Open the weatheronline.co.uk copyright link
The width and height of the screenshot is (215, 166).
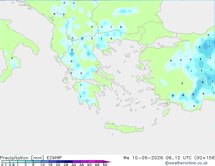tap(187, 163)
